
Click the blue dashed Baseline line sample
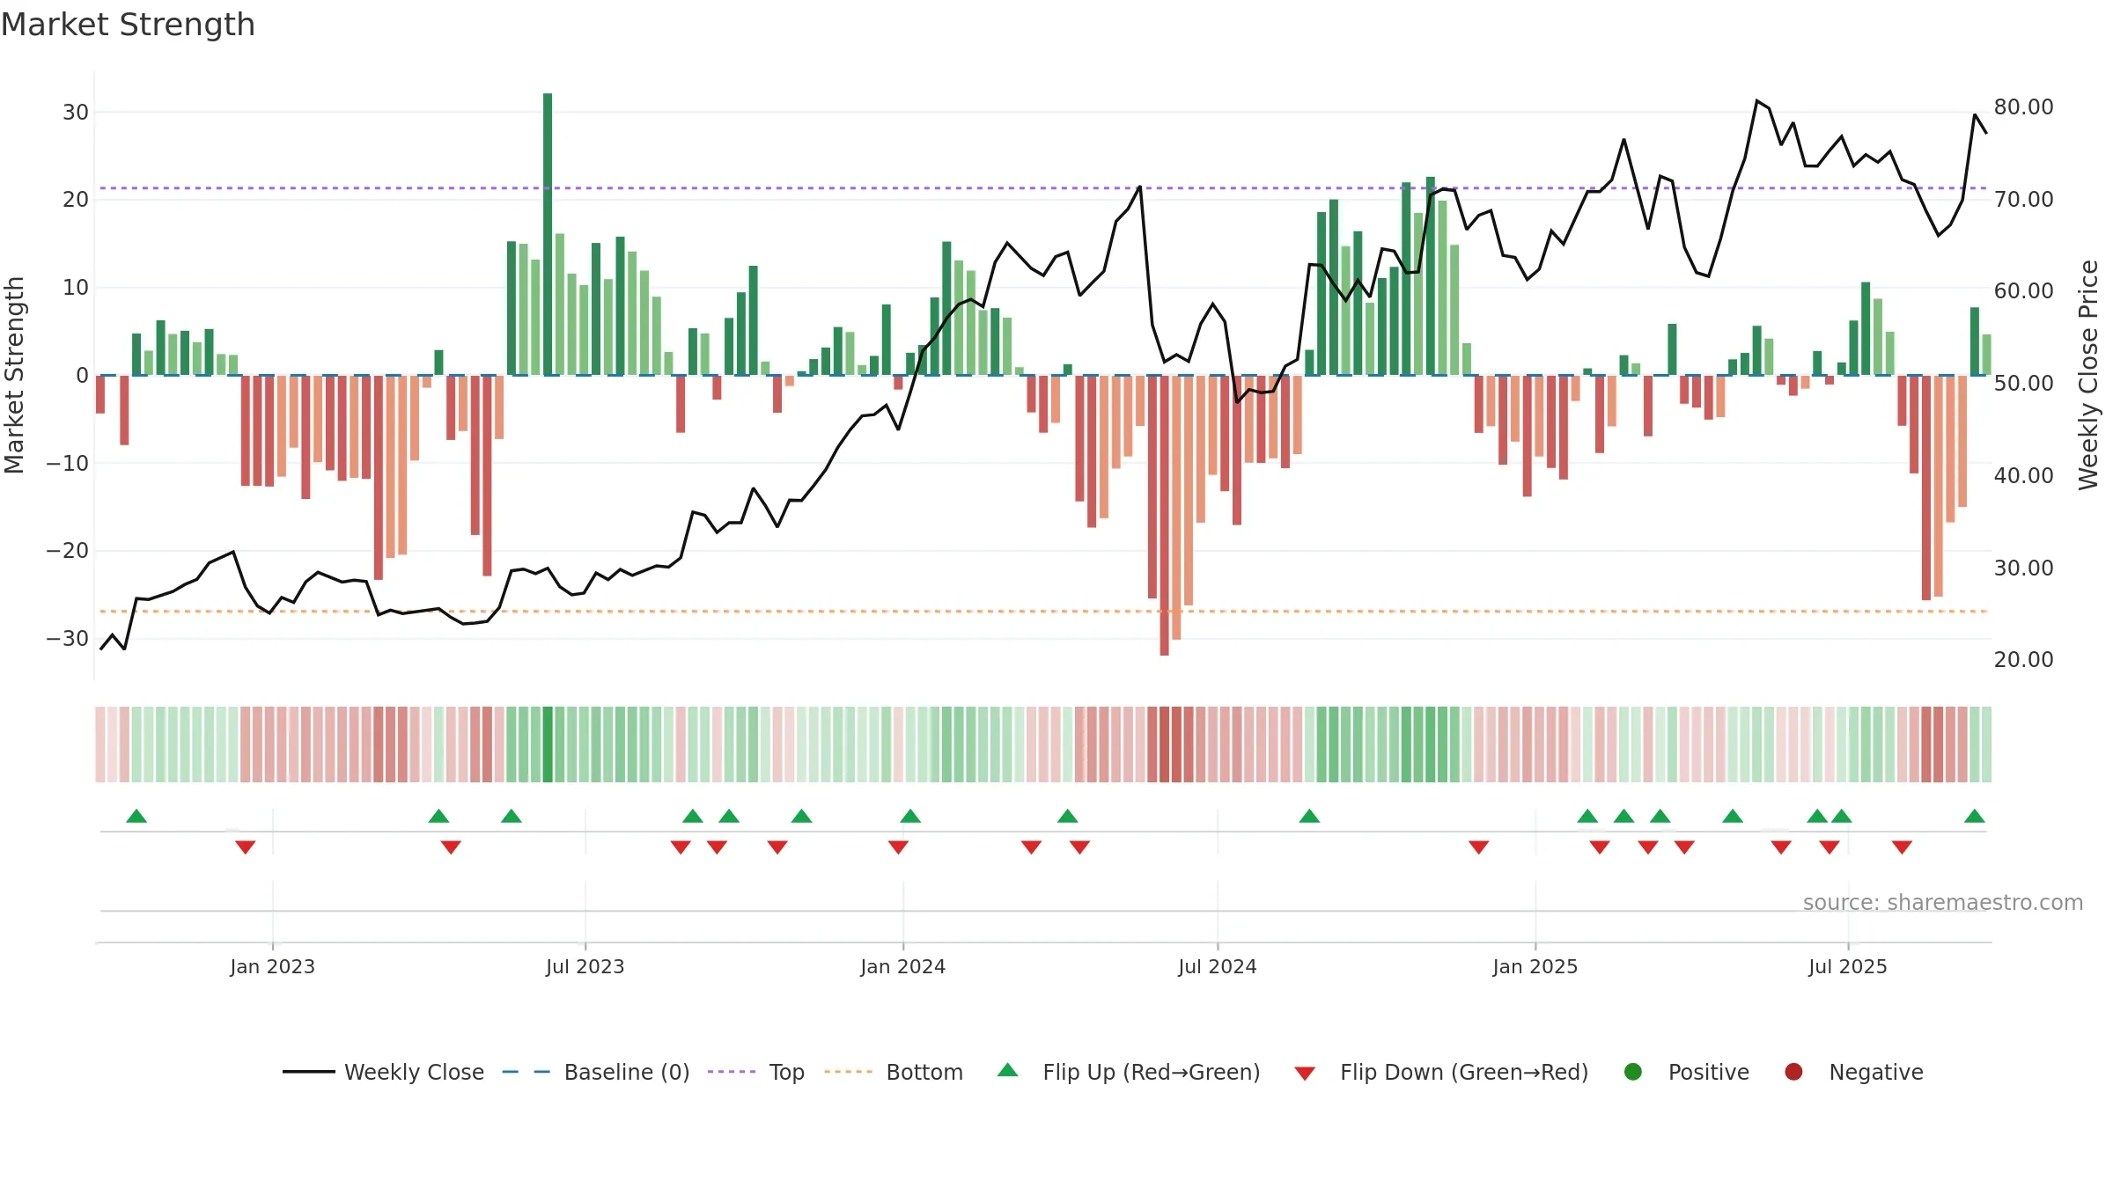click(x=526, y=1072)
